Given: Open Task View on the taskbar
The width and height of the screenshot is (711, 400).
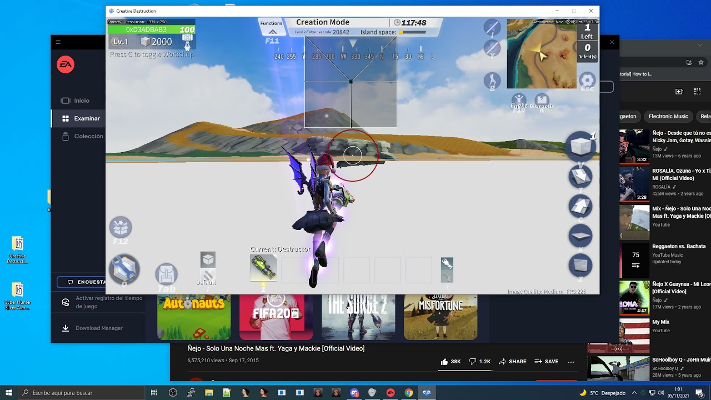Looking at the screenshot, I should click(154, 393).
